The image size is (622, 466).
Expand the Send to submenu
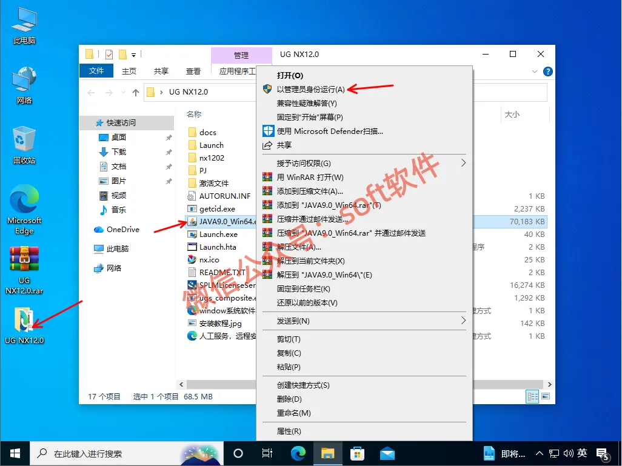pos(364,321)
